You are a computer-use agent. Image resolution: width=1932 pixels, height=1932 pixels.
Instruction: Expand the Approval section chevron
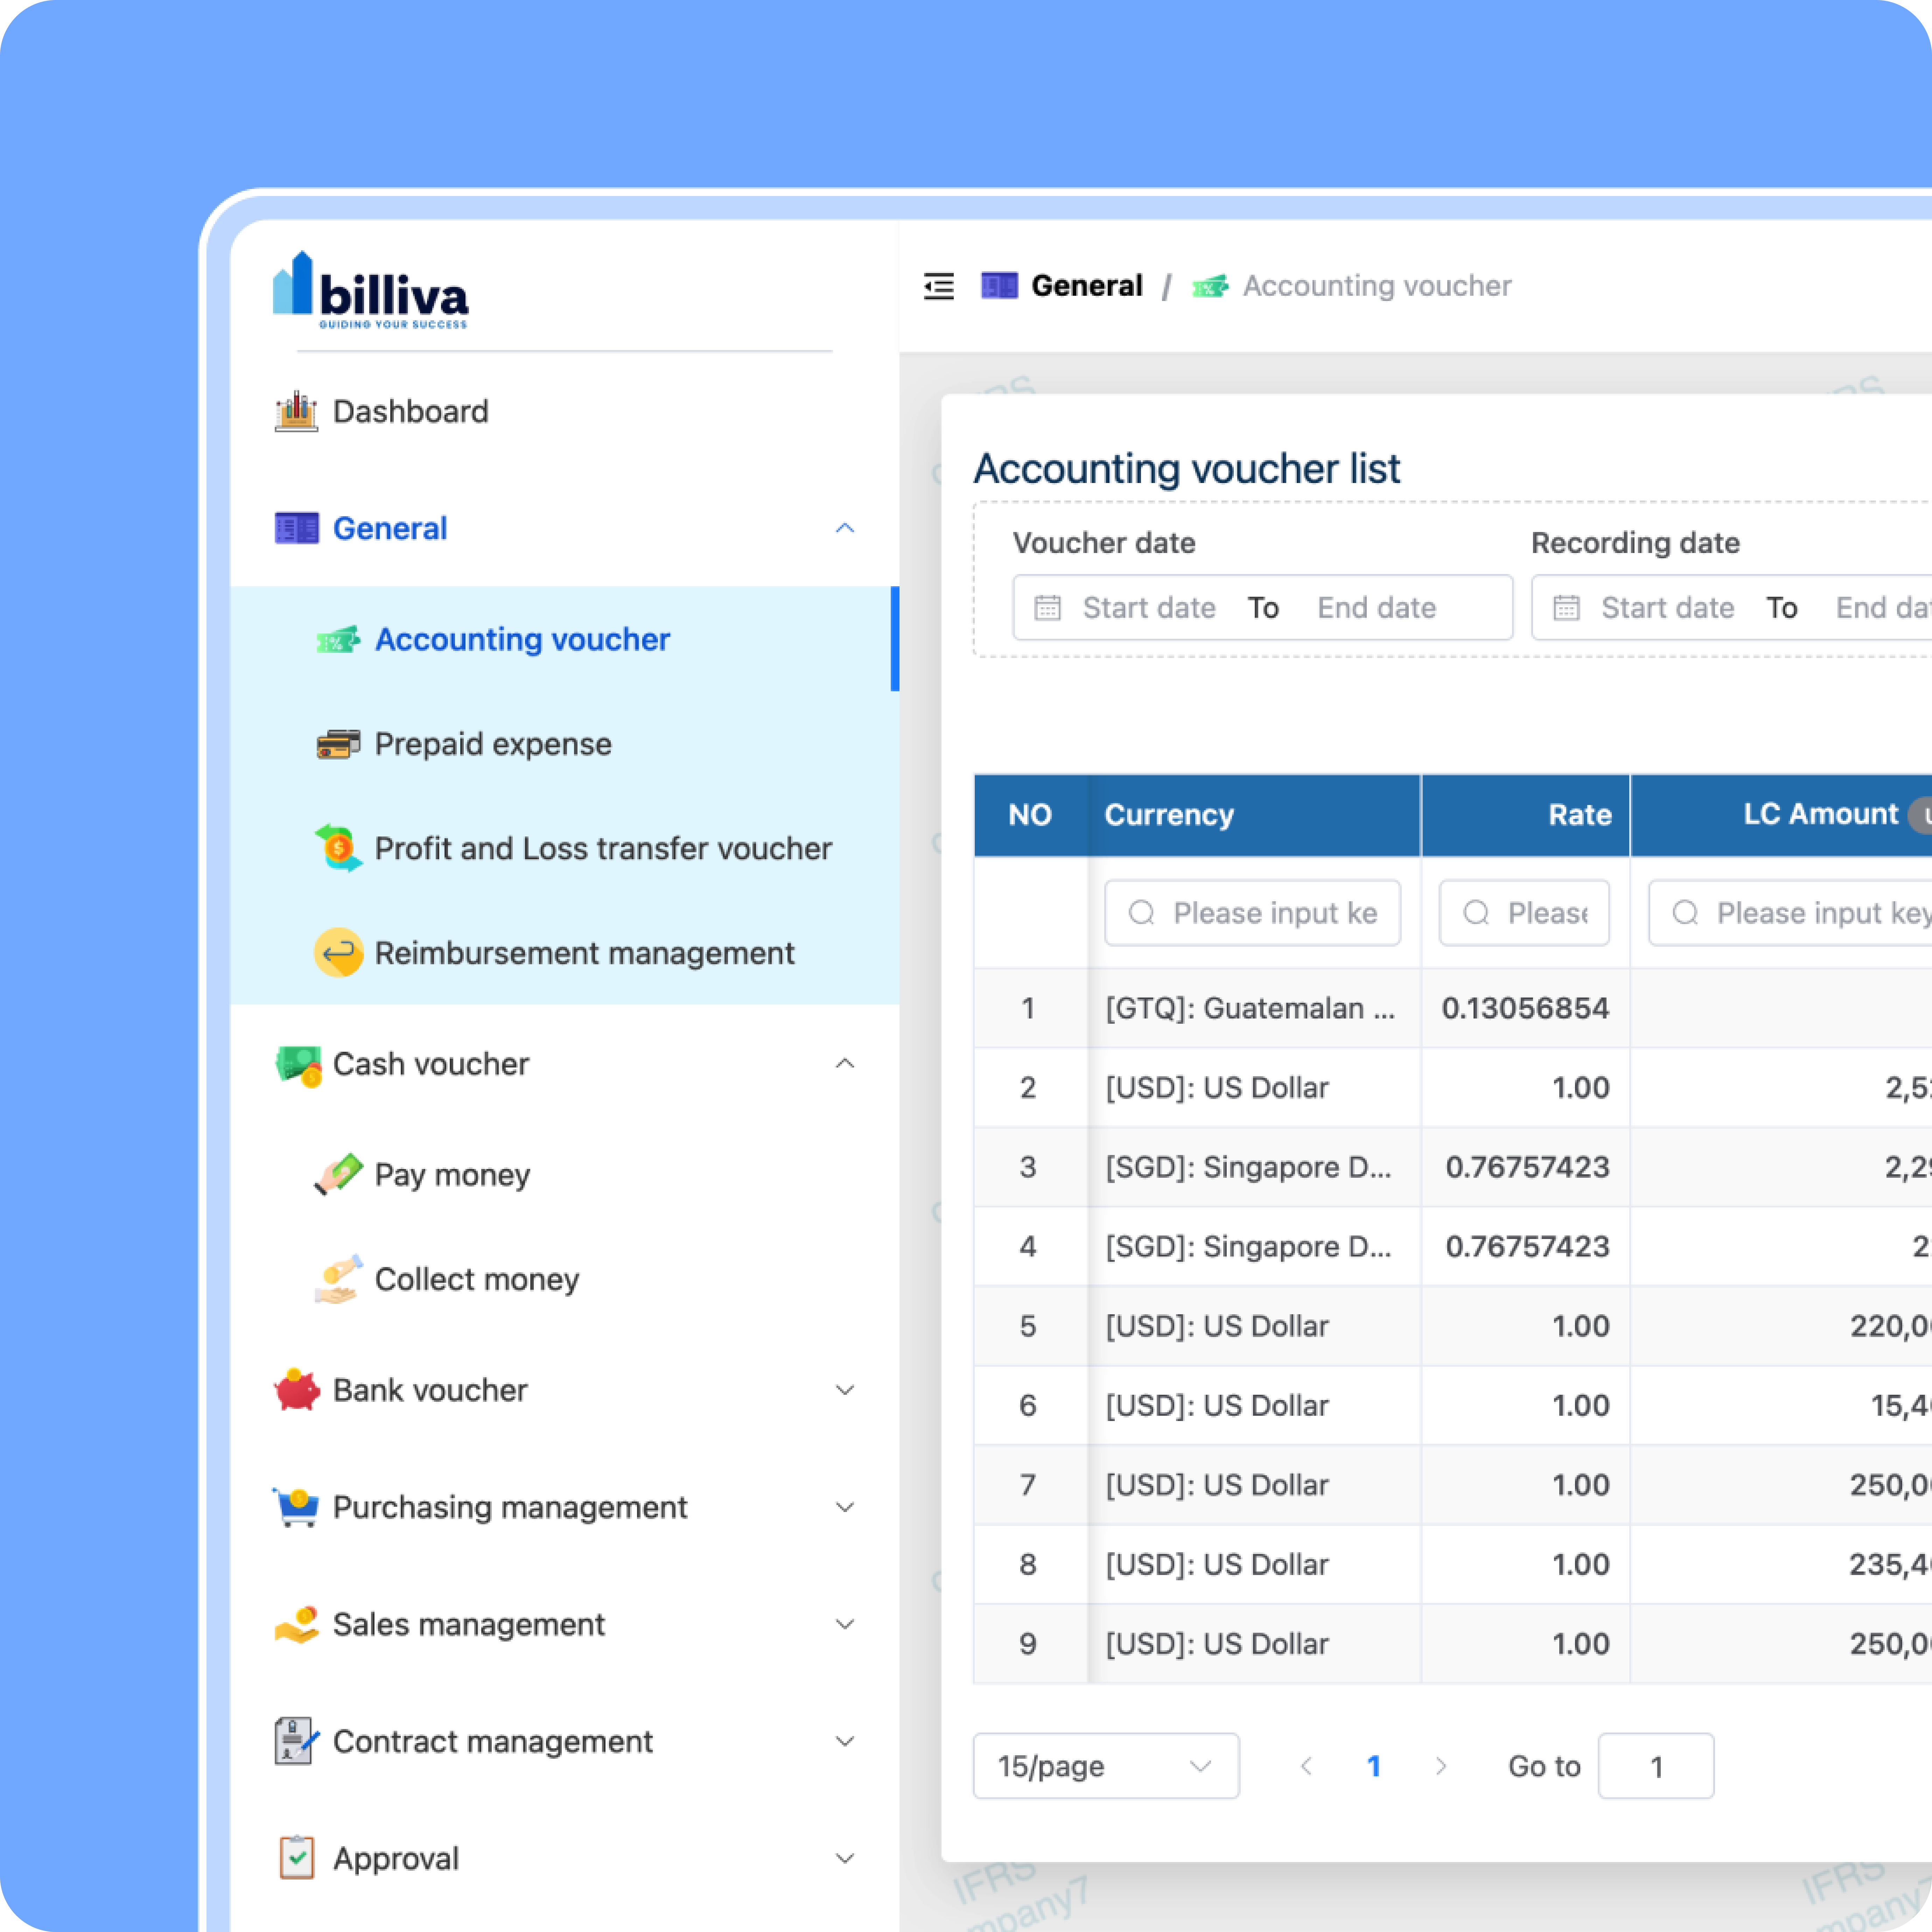pos(845,1858)
